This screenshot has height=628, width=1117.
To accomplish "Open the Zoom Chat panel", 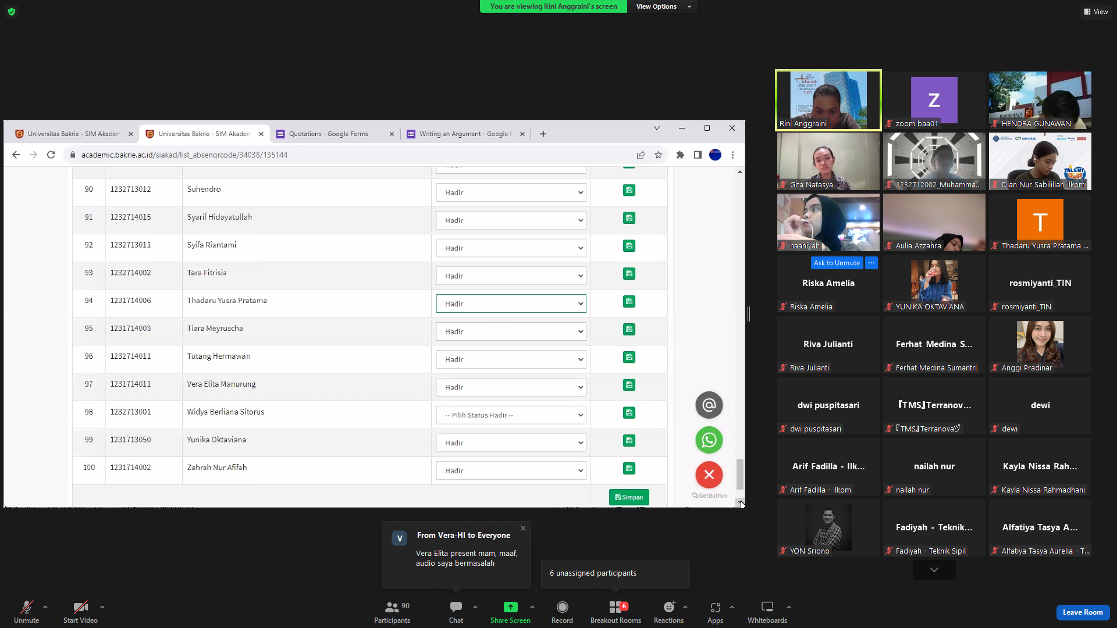I will point(456,612).
